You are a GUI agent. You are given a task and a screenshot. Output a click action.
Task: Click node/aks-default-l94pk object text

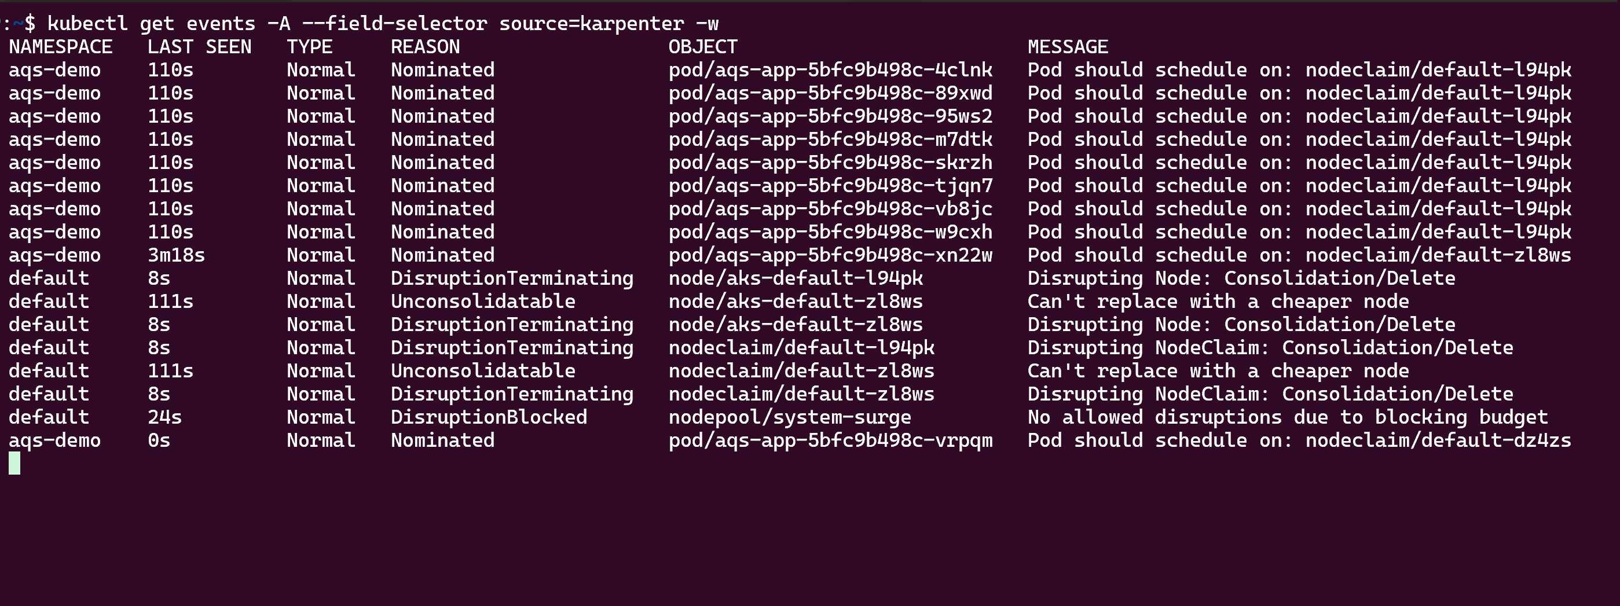point(796,278)
